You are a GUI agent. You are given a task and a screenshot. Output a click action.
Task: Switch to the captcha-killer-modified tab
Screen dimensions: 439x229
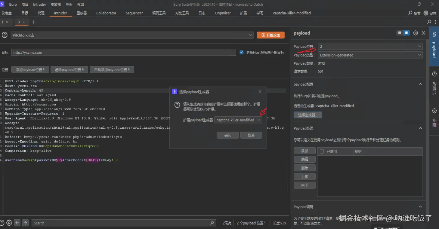(x=292, y=13)
